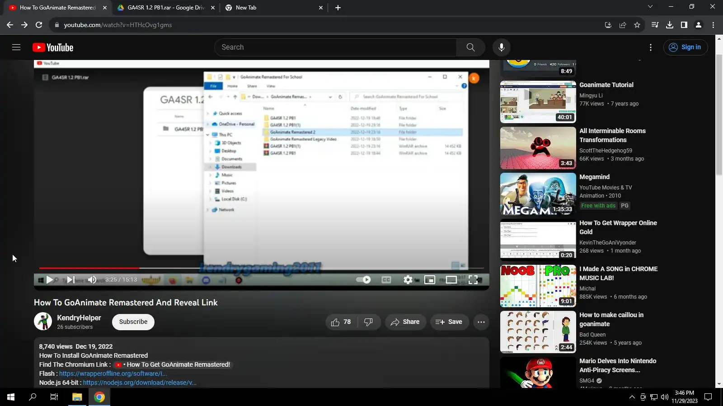Save the video to a playlist
This screenshot has width=723, height=406.
click(449, 322)
